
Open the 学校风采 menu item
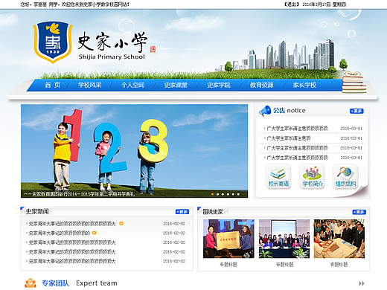click(x=89, y=85)
